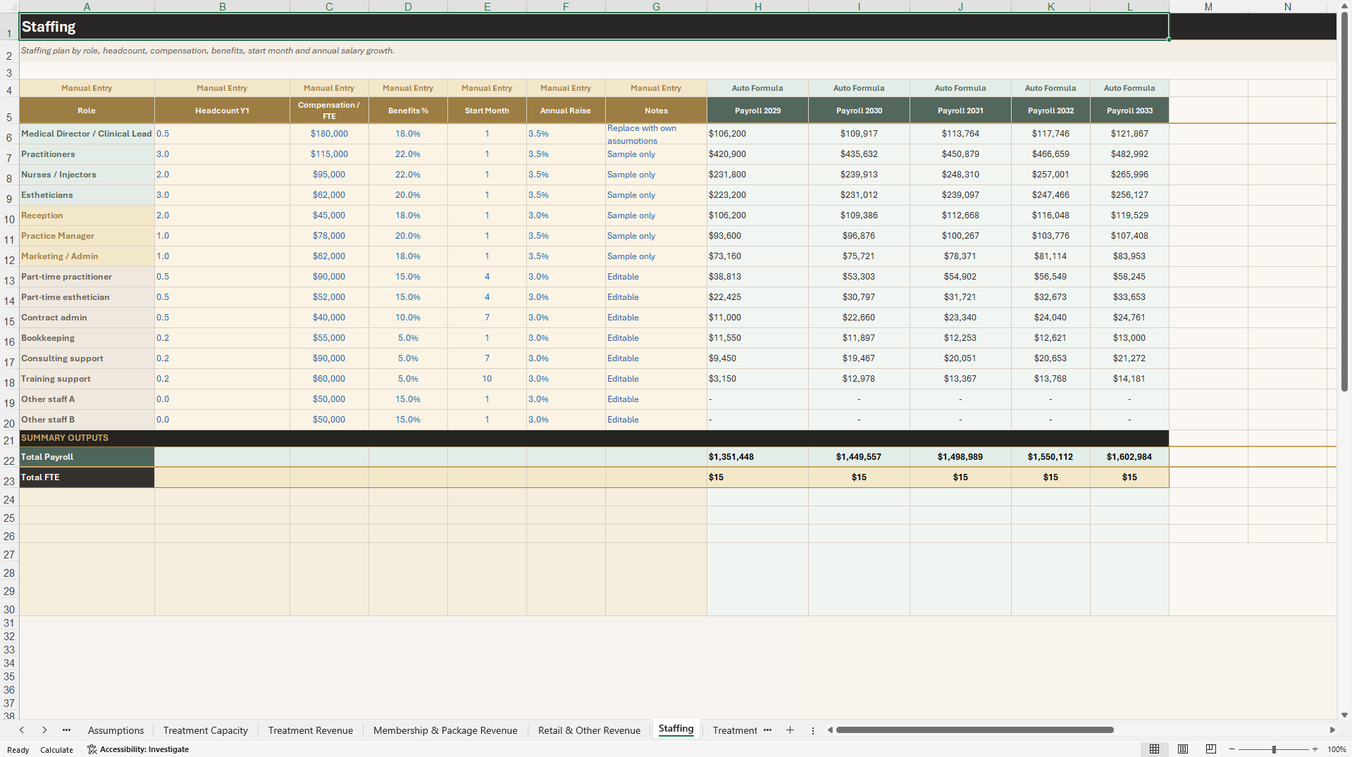
Task: Select Total Payroll 2029 value $1,351,448
Action: point(757,457)
